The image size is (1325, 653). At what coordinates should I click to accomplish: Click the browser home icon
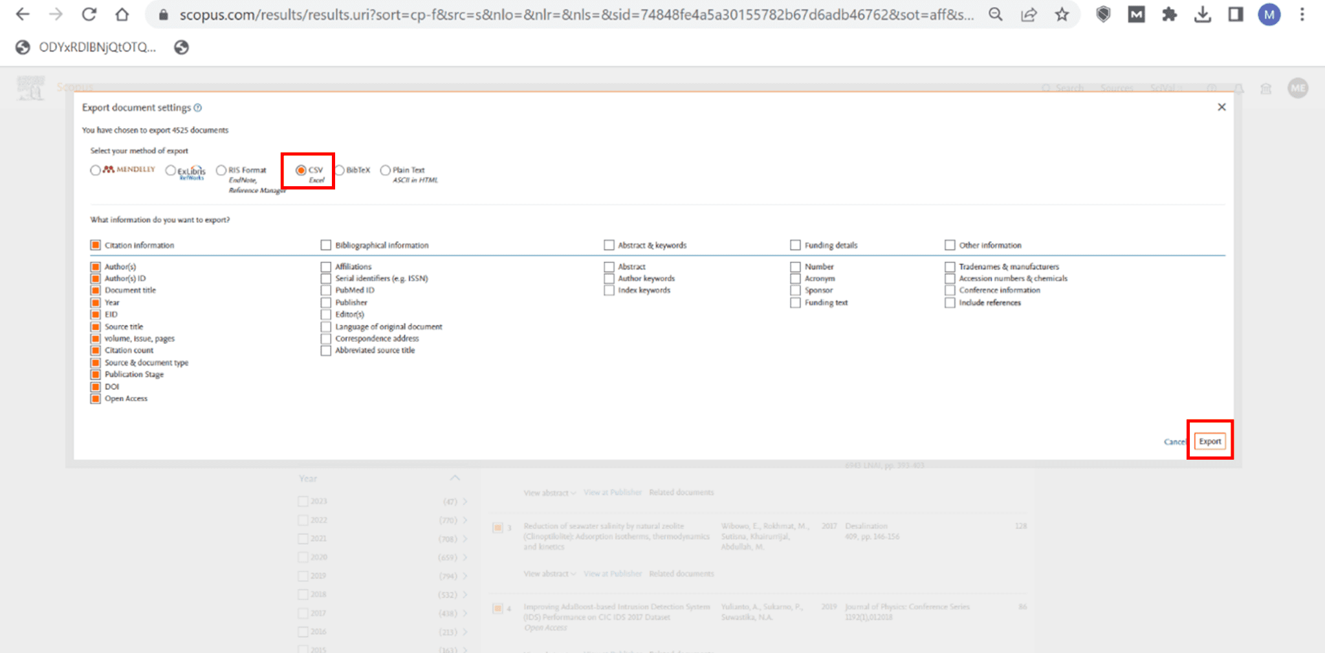pyautogui.click(x=122, y=14)
